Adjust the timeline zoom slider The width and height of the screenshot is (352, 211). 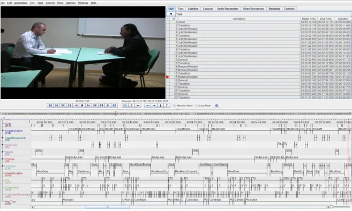pos(331,207)
